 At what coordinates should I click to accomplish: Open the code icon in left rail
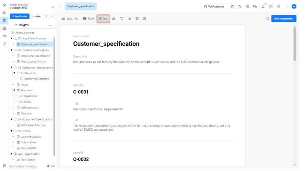(4, 36)
